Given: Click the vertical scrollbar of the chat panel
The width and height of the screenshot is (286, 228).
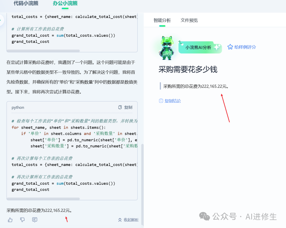Looking at the screenshot, I should click(x=142, y=185).
